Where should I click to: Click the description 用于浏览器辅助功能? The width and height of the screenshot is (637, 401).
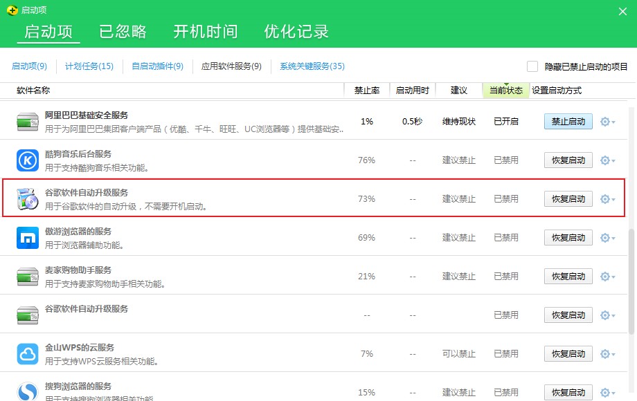[84, 245]
